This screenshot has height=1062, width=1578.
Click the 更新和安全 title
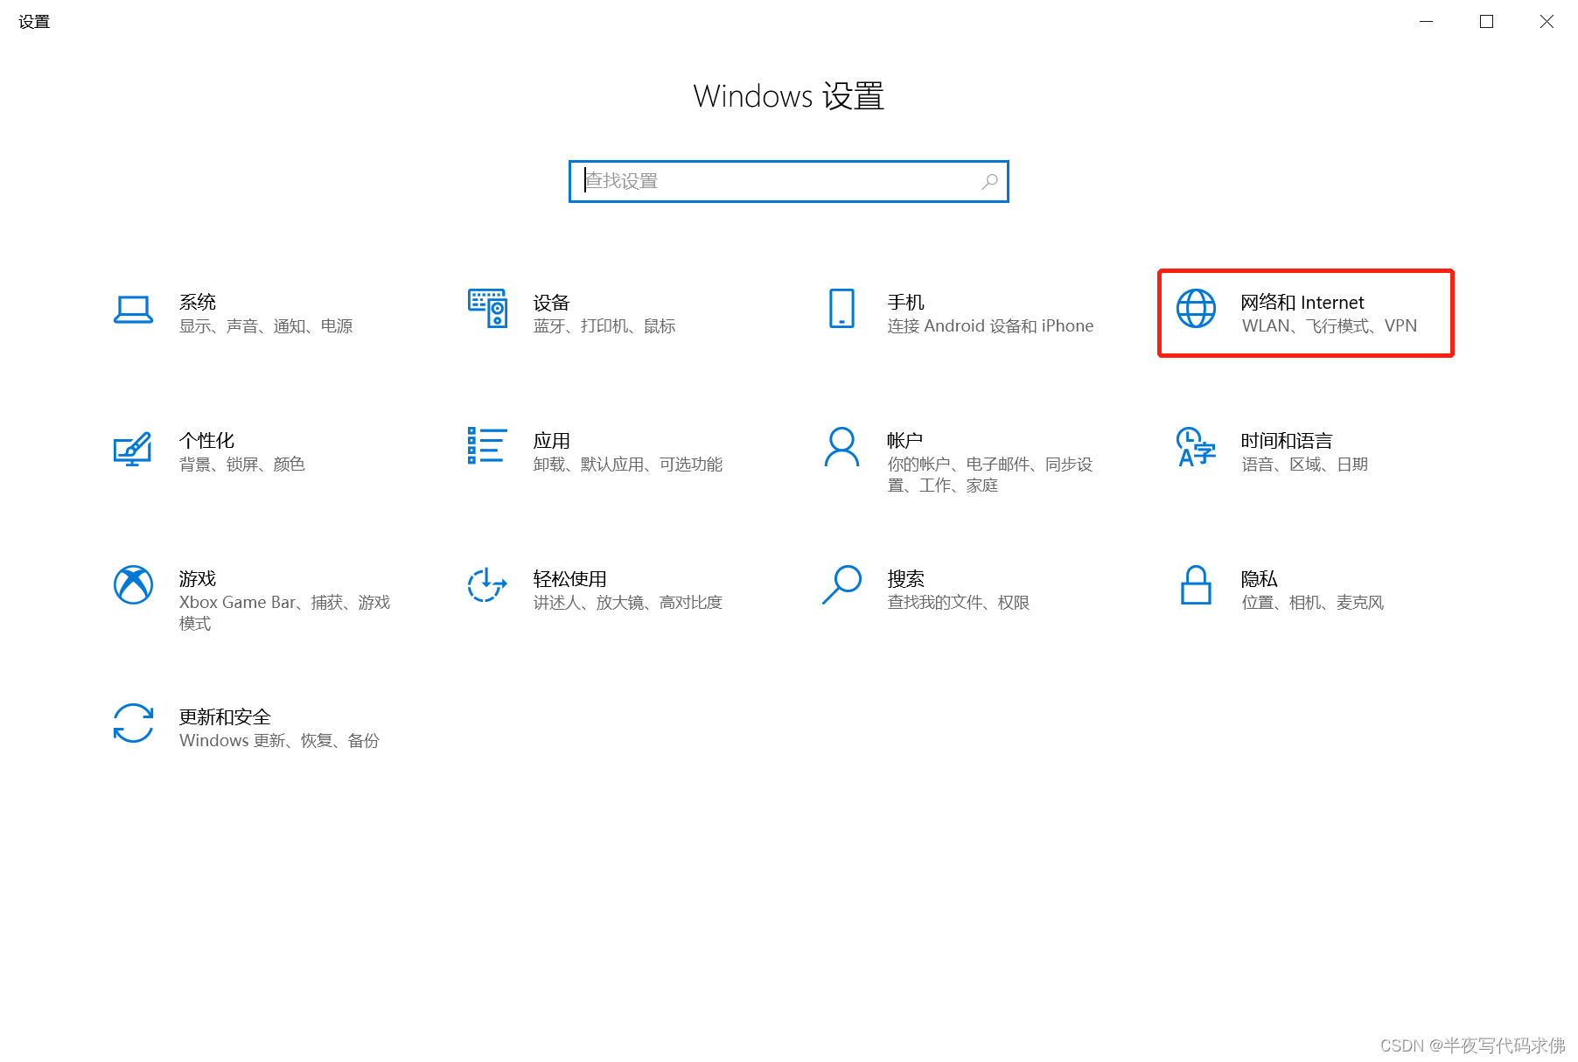[x=225, y=716]
